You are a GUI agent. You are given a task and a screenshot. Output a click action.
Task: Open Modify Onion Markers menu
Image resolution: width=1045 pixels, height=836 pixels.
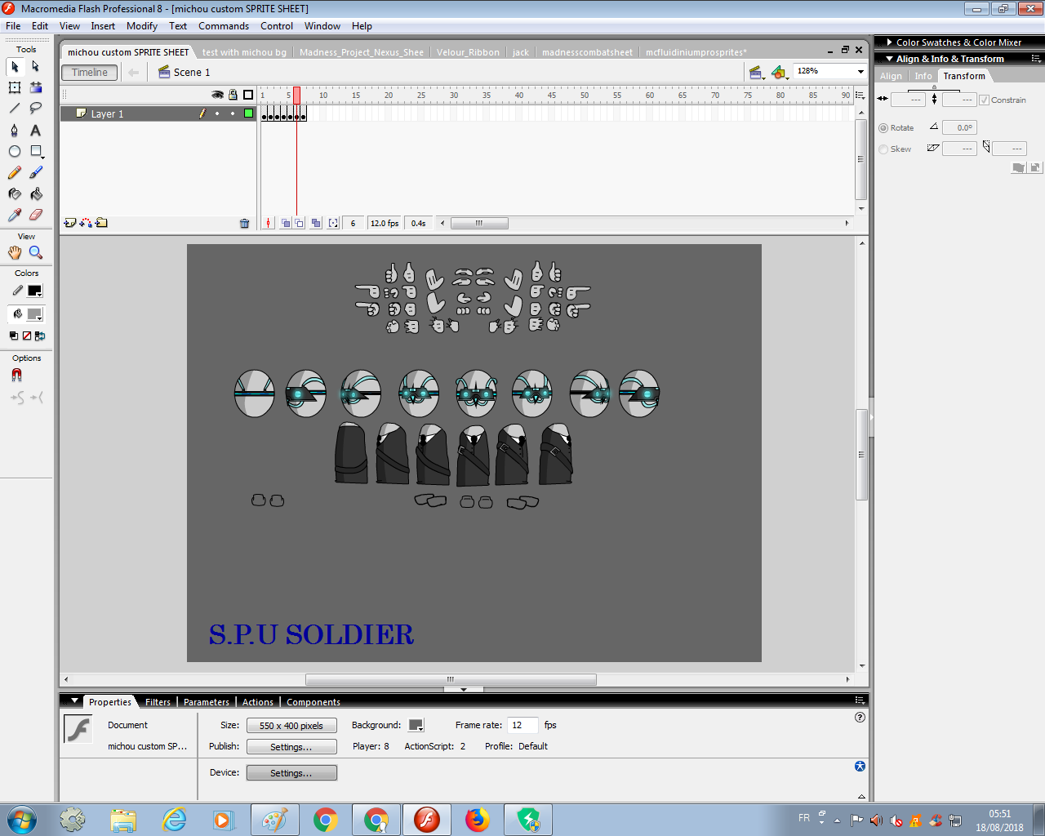point(333,223)
